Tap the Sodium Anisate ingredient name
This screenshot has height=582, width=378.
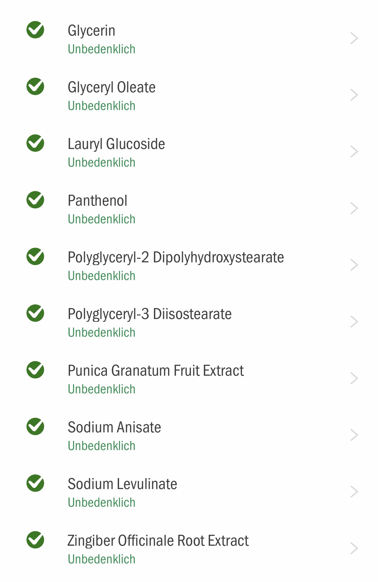114,427
